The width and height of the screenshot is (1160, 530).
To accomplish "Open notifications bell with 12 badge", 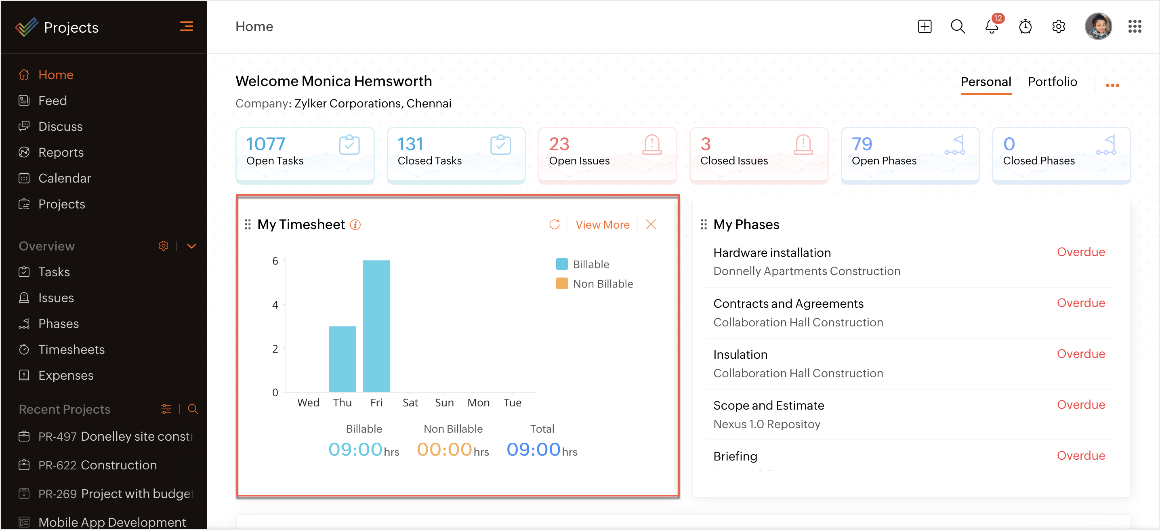I will point(991,27).
